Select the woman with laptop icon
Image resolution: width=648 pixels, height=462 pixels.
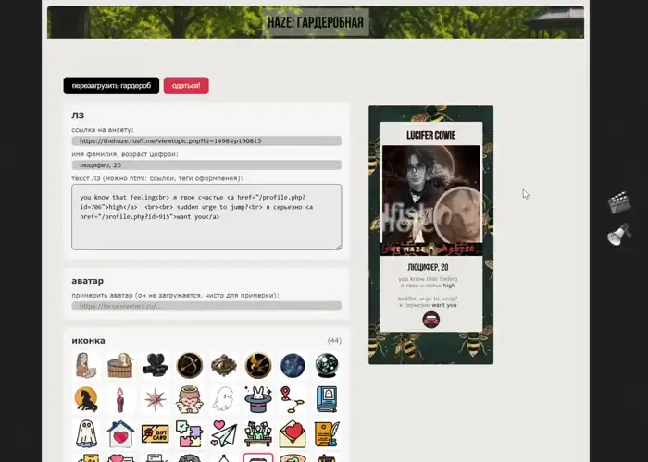pyautogui.click(x=86, y=365)
